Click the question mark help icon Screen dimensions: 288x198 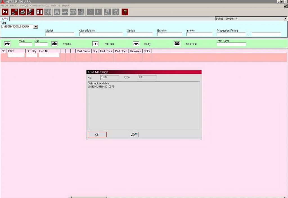(125, 12)
